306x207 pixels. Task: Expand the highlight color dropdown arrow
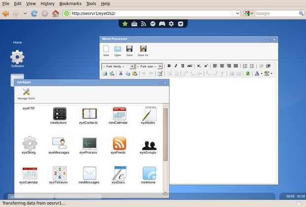coord(271,73)
